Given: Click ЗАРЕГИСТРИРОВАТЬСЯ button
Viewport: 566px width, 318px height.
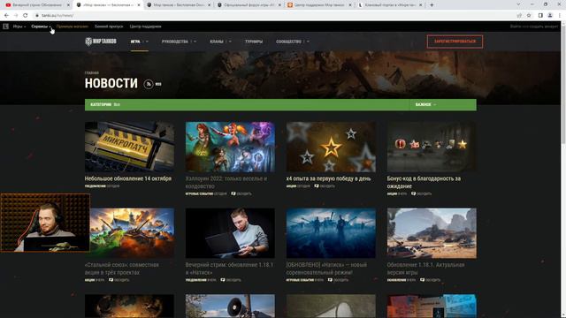Looking at the screenshot, I should click(x=455, y=42).
